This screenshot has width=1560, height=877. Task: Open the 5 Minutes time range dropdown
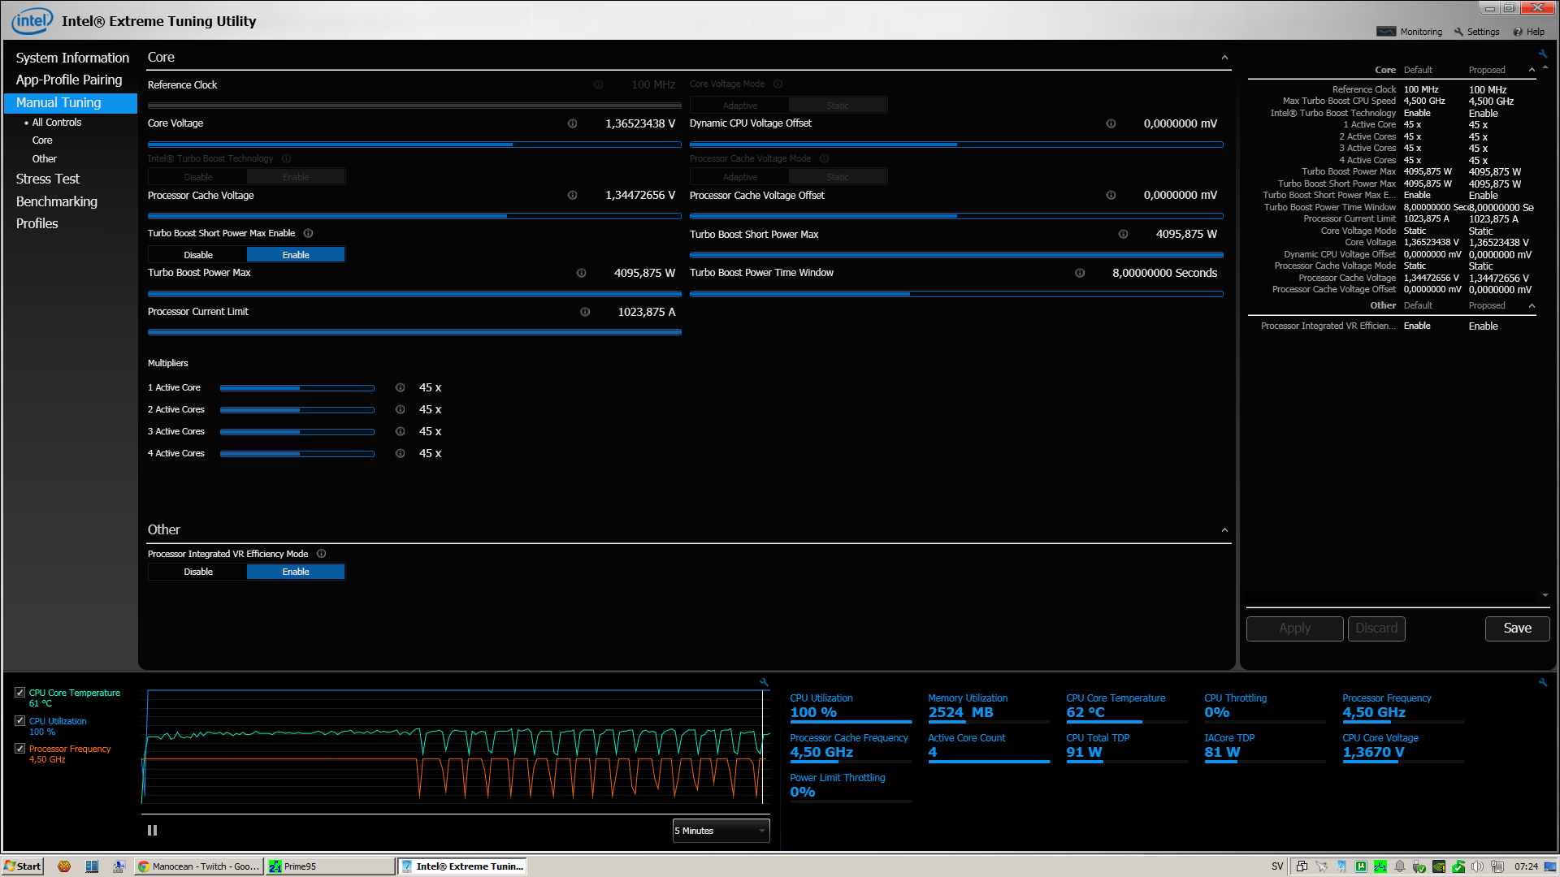(x=721, y=831)
